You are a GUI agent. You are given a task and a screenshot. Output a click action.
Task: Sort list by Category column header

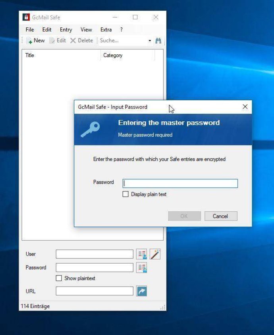click(127, 56)
